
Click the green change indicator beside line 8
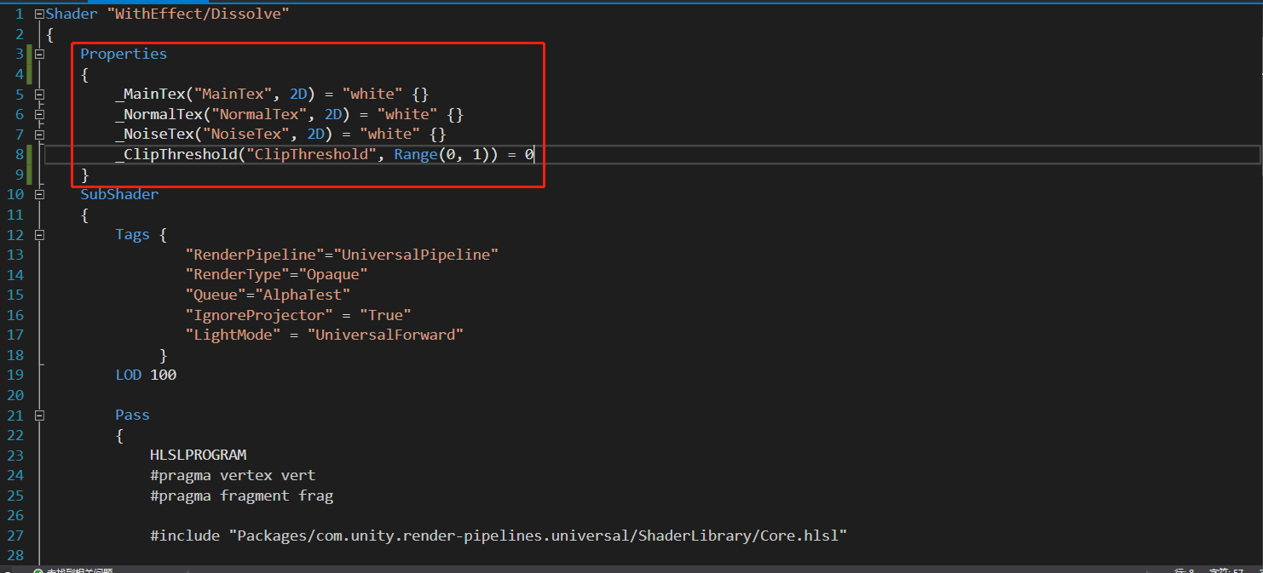[30, 154]
